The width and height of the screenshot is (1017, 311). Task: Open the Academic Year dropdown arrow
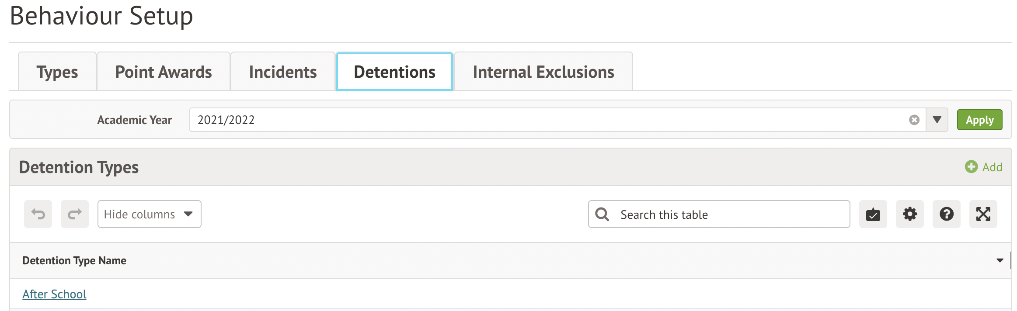(x=937, y=120)
